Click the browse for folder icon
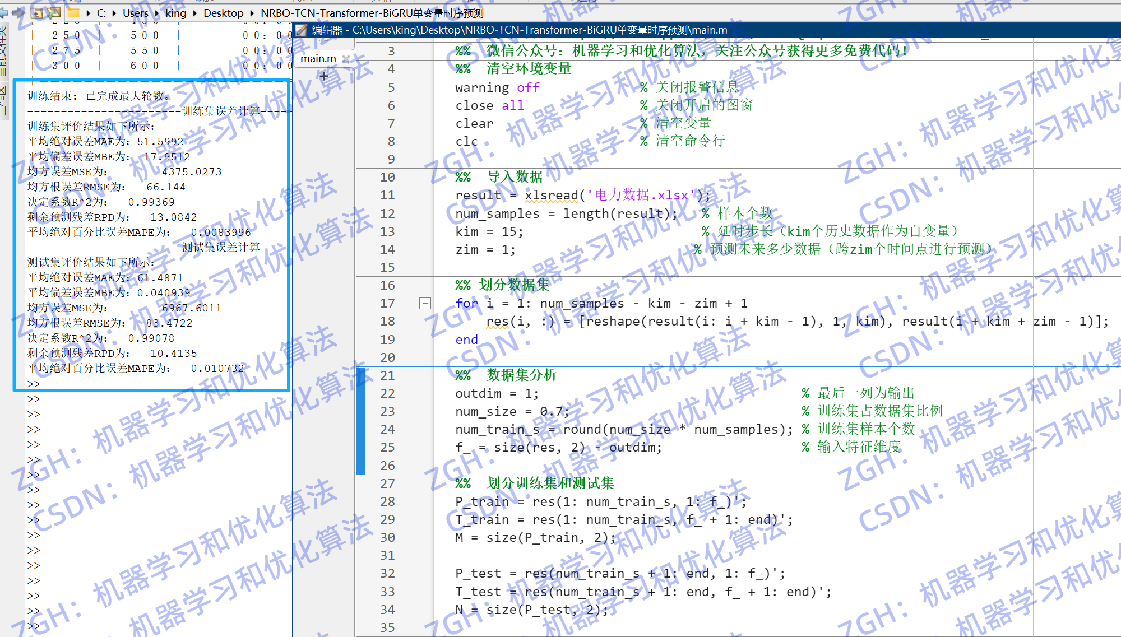The height and width of the screenshot is (637, 1121). [54, 12]
